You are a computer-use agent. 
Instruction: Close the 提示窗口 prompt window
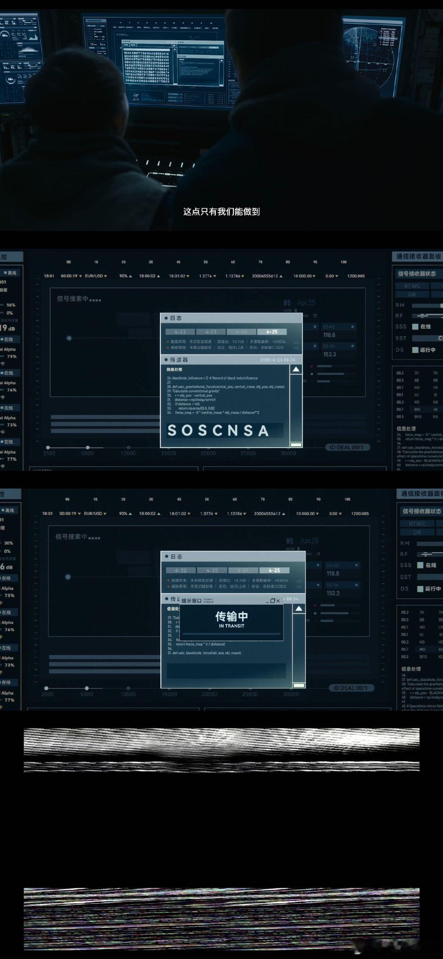[278, 601]
